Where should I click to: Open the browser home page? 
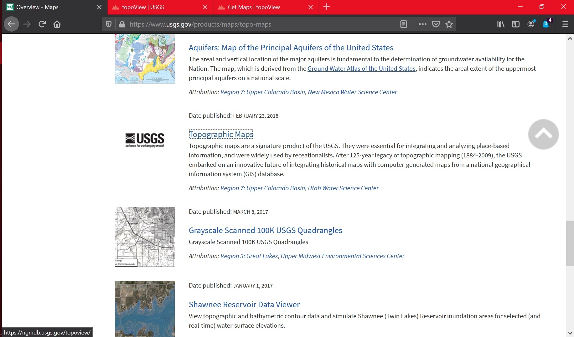(x=57, y=24)
